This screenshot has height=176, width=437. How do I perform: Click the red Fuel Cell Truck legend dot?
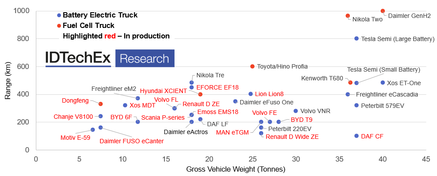tap(59, 25)
